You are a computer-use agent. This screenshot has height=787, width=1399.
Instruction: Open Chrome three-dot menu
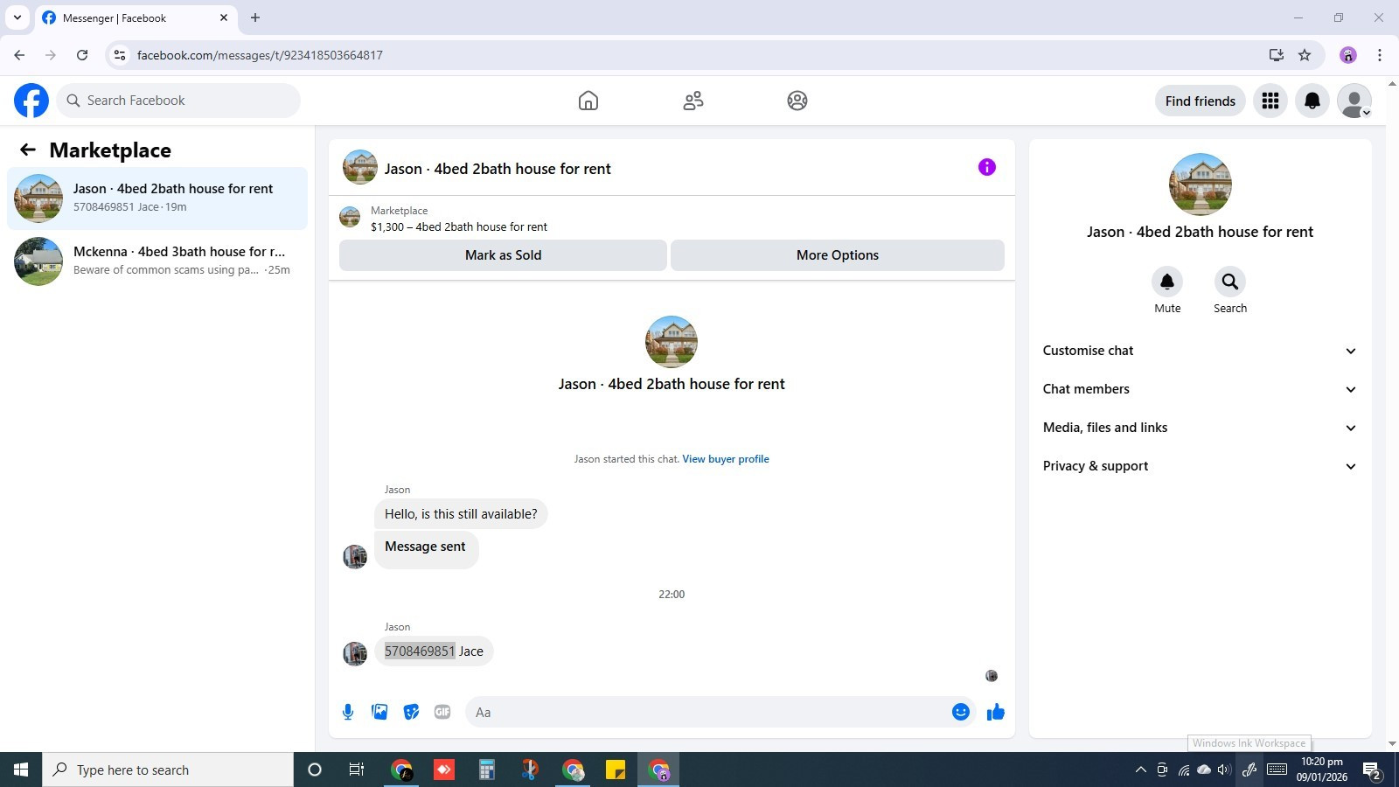pyautogui.click(x=1380, y=55)
